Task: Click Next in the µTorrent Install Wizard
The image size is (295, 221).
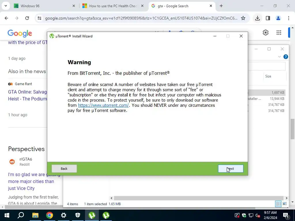Action: pos(231,169)
